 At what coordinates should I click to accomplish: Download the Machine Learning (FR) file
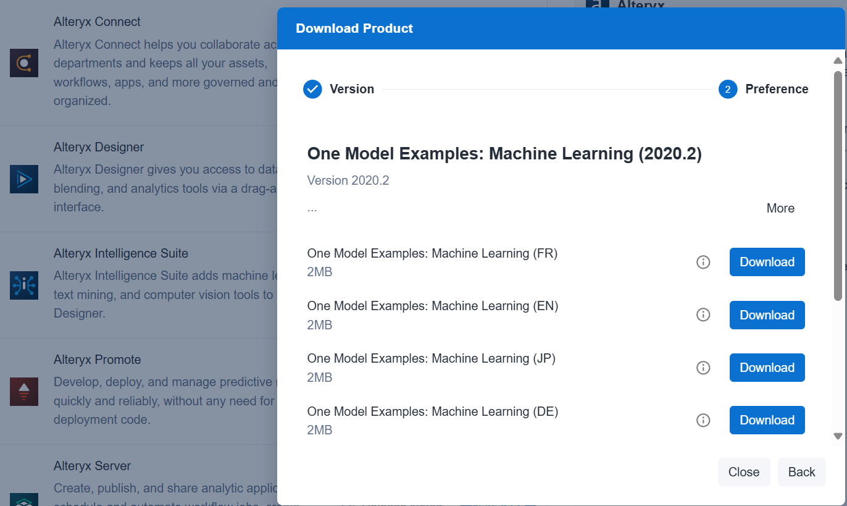click(767, 262)
